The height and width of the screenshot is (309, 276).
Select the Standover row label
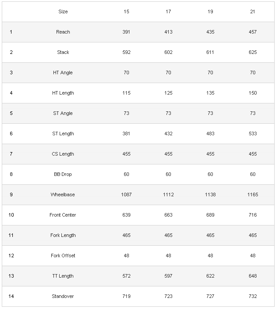[x=63, y=296]
